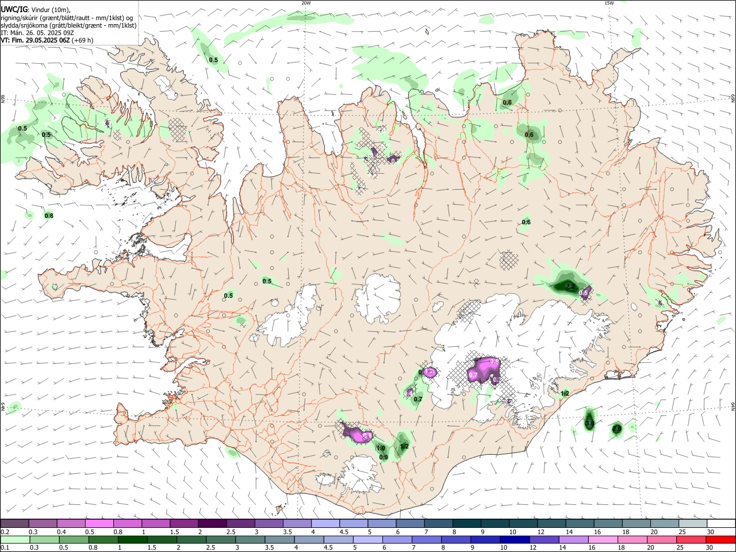This screenshot has height=552, width=736.
Task: Select lower legend 12–14 blue-violet swatch
Action: 545,539
